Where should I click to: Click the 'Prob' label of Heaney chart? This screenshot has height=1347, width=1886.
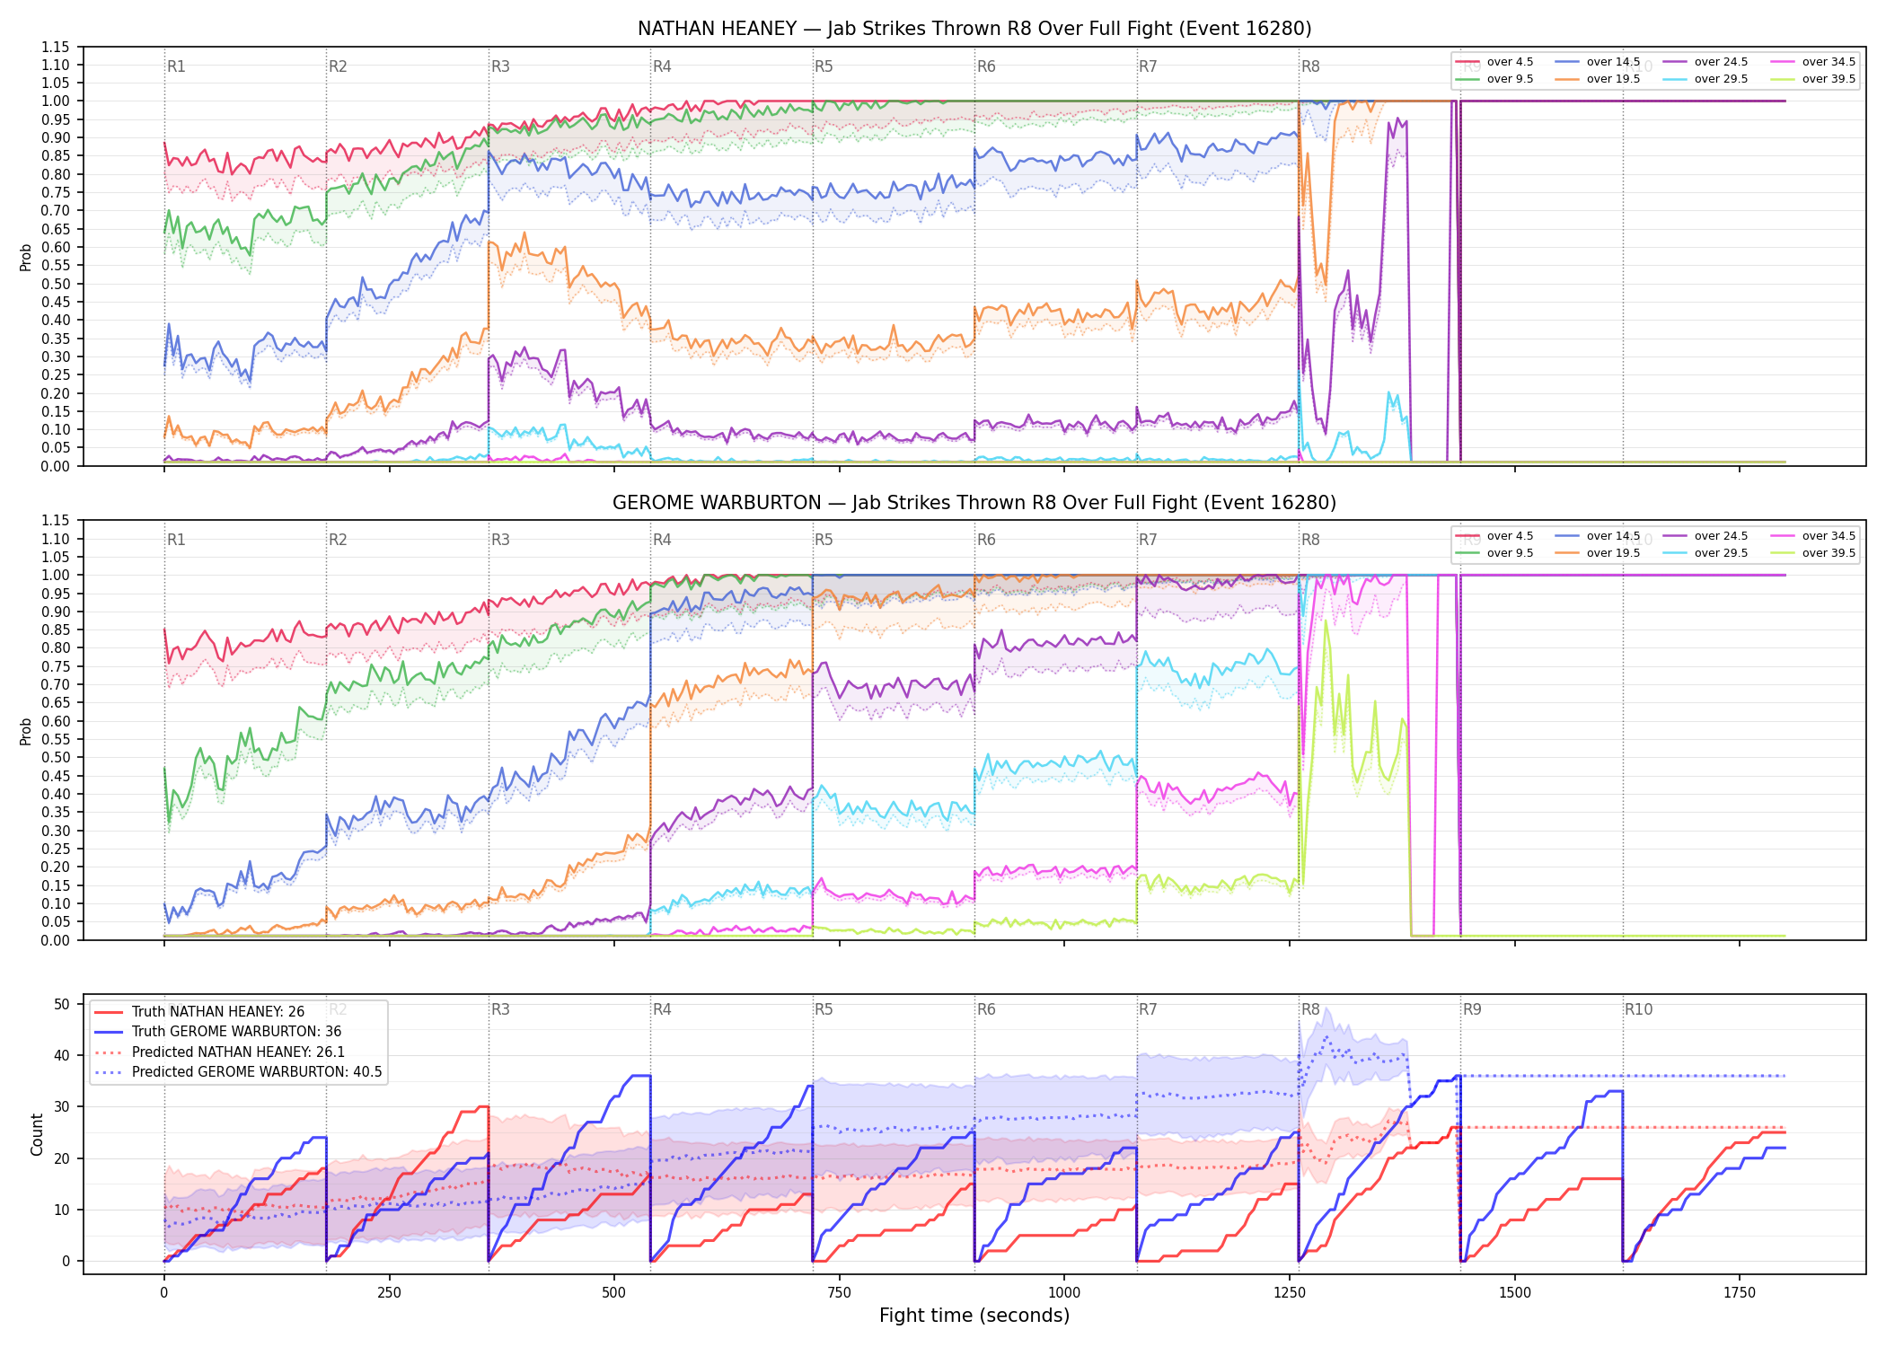(x=26, y=258)
